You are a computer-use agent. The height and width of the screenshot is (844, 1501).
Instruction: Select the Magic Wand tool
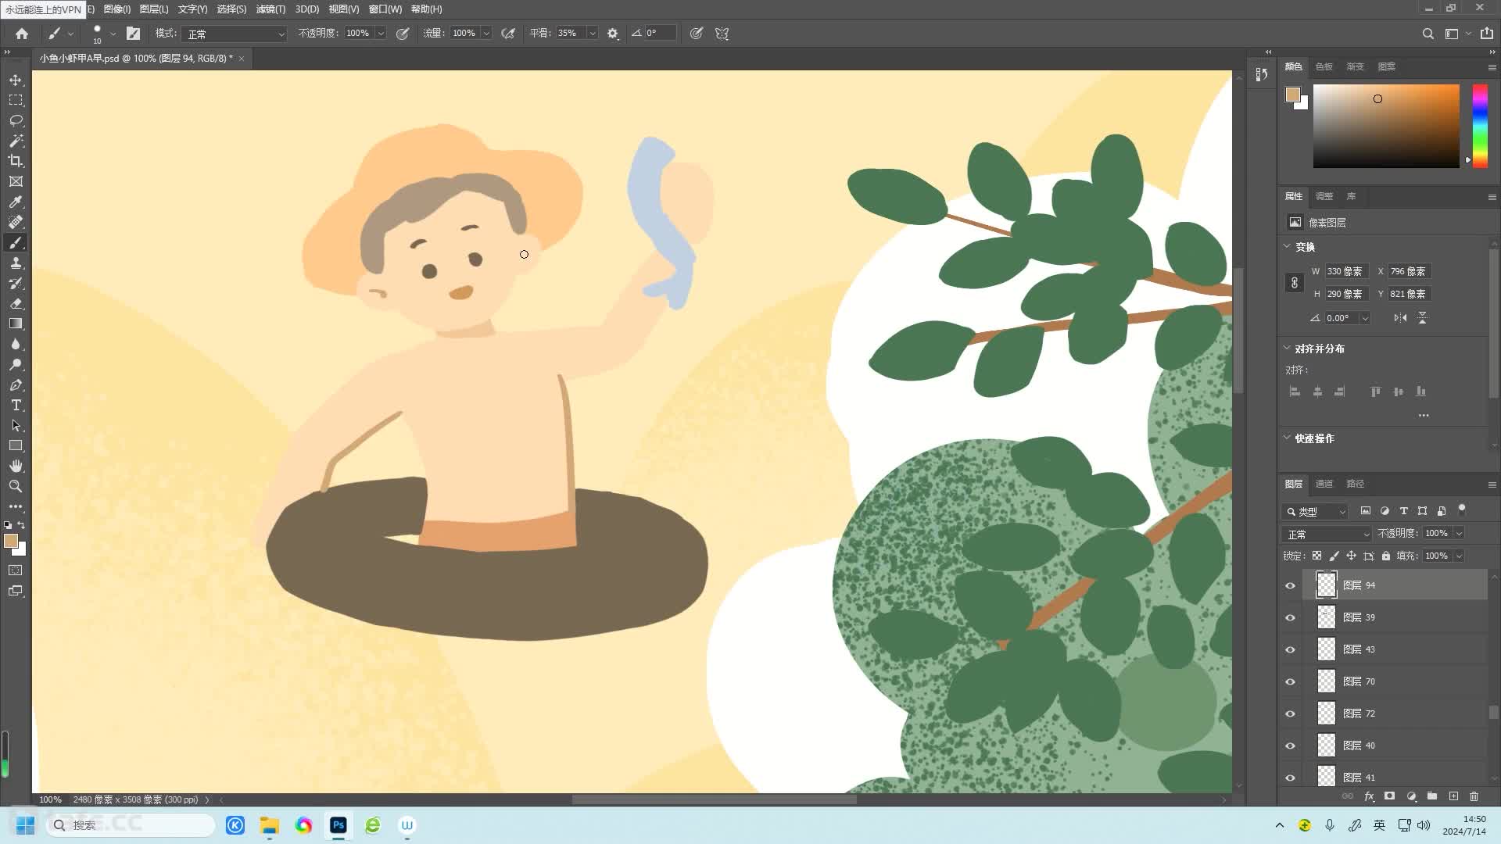[x=16, y=141]
